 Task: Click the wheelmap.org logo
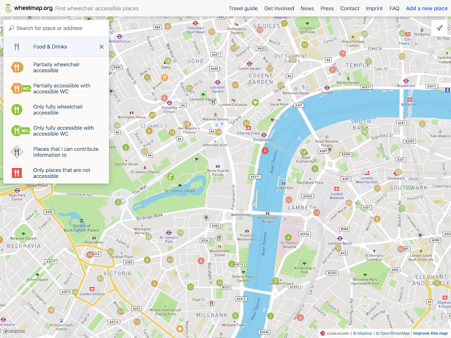29,8
